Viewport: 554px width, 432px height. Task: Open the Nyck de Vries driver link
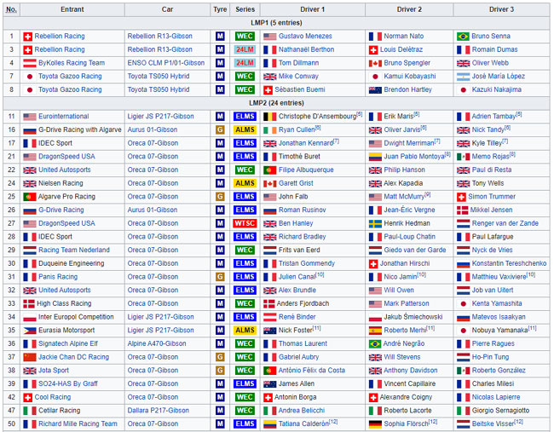492,250
